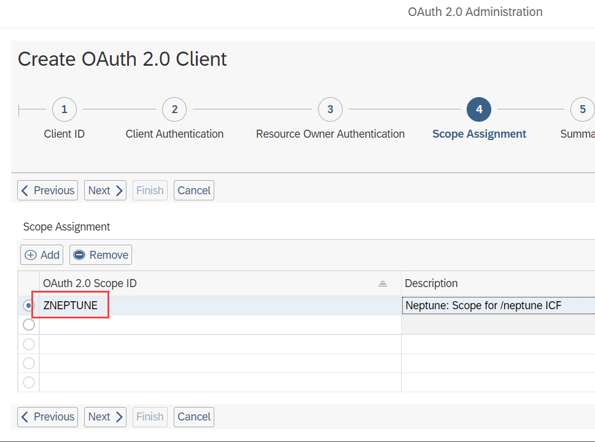Click the step 3 Resource Owner Authentication circle
595x442 pixels.
(x=330, y=109)
